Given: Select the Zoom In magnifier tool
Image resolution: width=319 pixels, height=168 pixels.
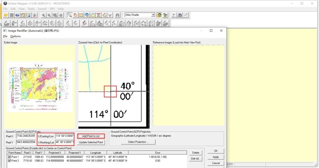Looking at the screenshot, I should (43, 15).
